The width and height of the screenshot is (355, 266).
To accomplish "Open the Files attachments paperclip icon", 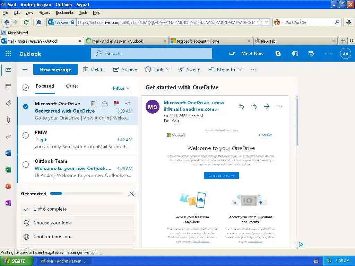I will click(x=8, y=120).
